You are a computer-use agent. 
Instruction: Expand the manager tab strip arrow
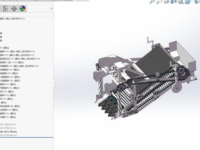[51, 8]
